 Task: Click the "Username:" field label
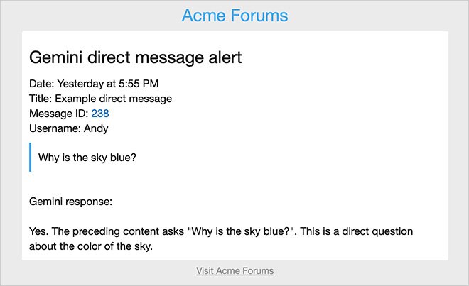tap(54, 128)
